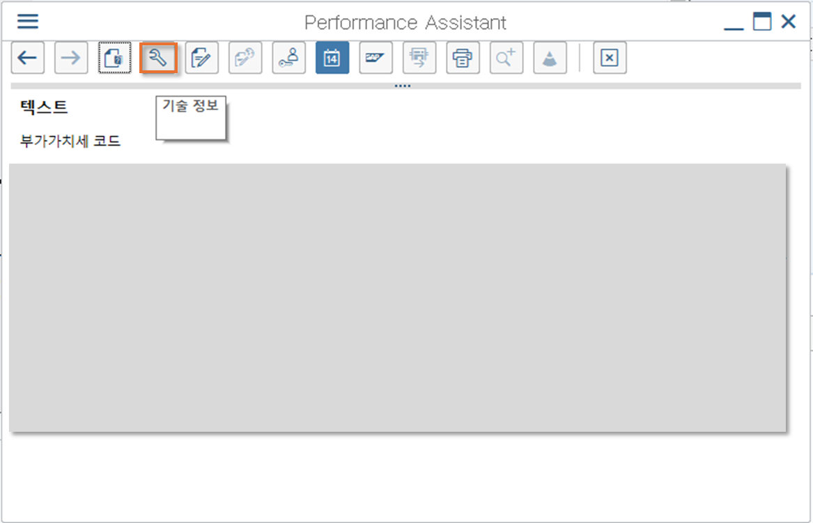The image size is (813, 523).
Task: Click the user with key icon
Action: 289,58
